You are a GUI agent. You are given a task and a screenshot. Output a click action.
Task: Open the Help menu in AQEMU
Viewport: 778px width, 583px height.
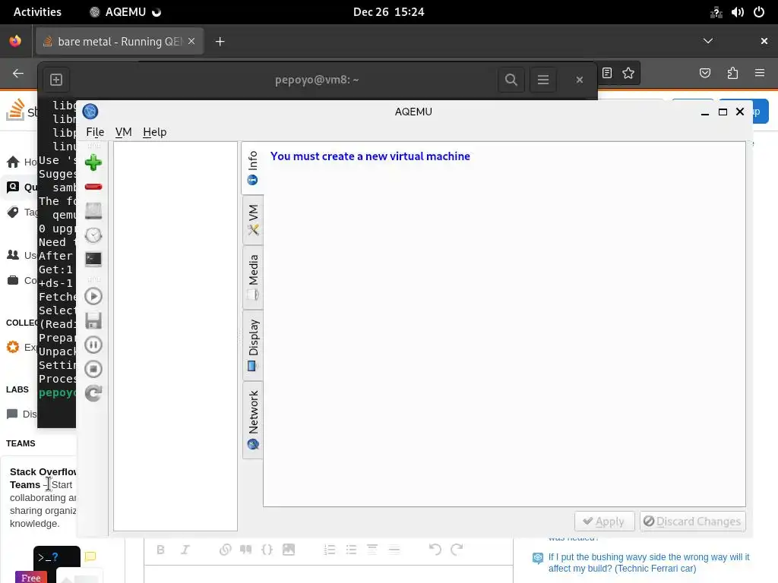[155, 132]
